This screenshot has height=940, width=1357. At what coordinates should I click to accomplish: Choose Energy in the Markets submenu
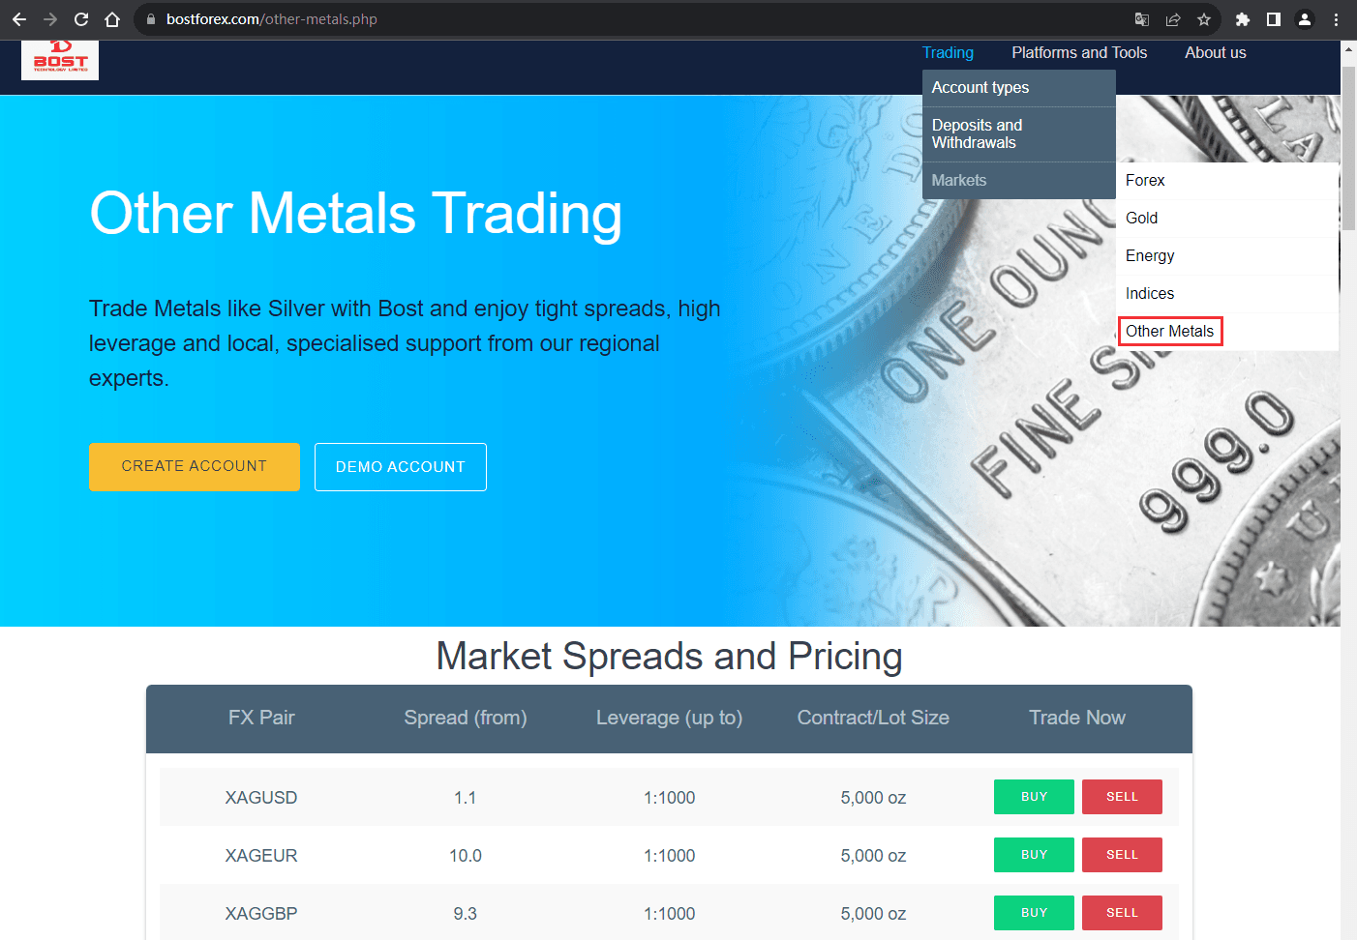click(1227, 256)
